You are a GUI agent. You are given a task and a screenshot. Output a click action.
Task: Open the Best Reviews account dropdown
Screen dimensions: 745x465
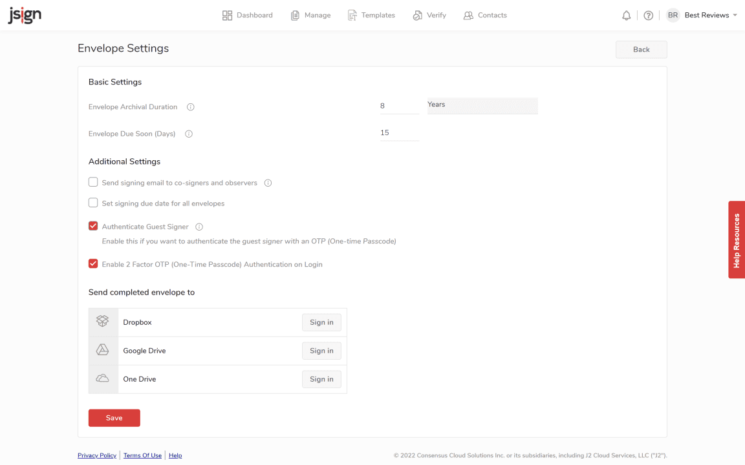tap(709, 15)
